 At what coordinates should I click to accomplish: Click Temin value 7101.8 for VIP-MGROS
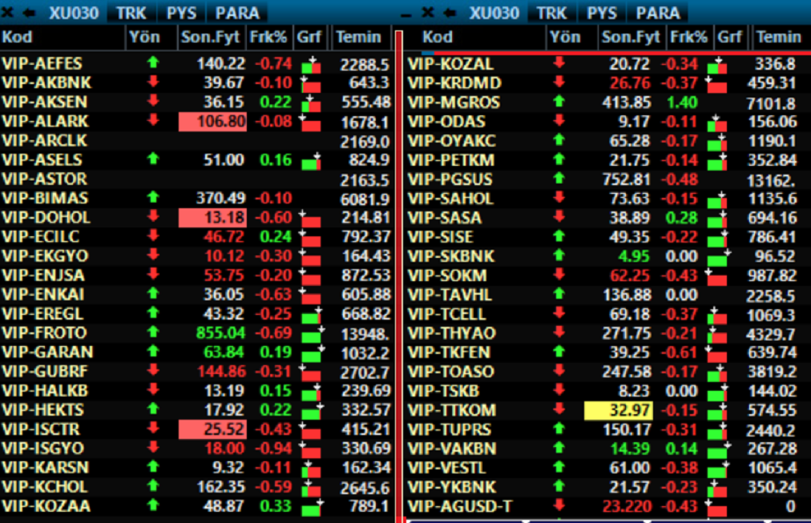point(771,103)
